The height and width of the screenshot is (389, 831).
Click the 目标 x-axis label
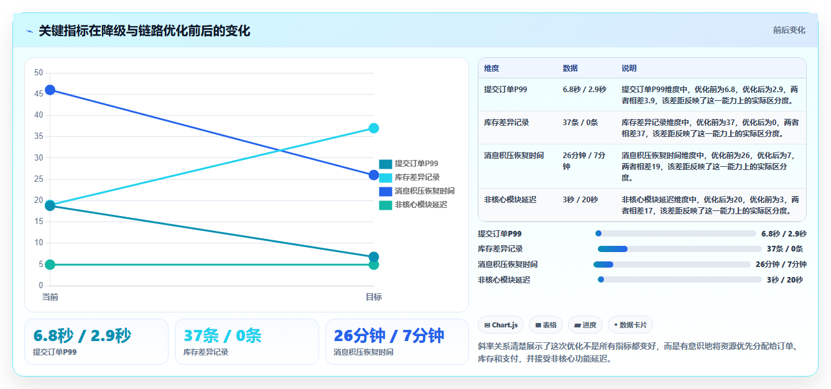pyautogui.click(x=374, y=297)
